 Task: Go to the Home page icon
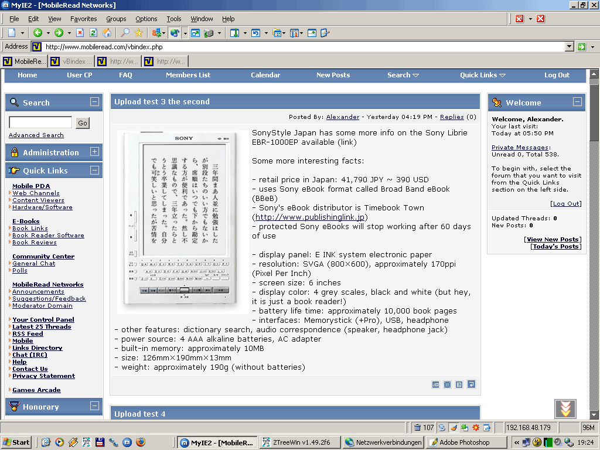pyautogui.click(x=107, y=33)
